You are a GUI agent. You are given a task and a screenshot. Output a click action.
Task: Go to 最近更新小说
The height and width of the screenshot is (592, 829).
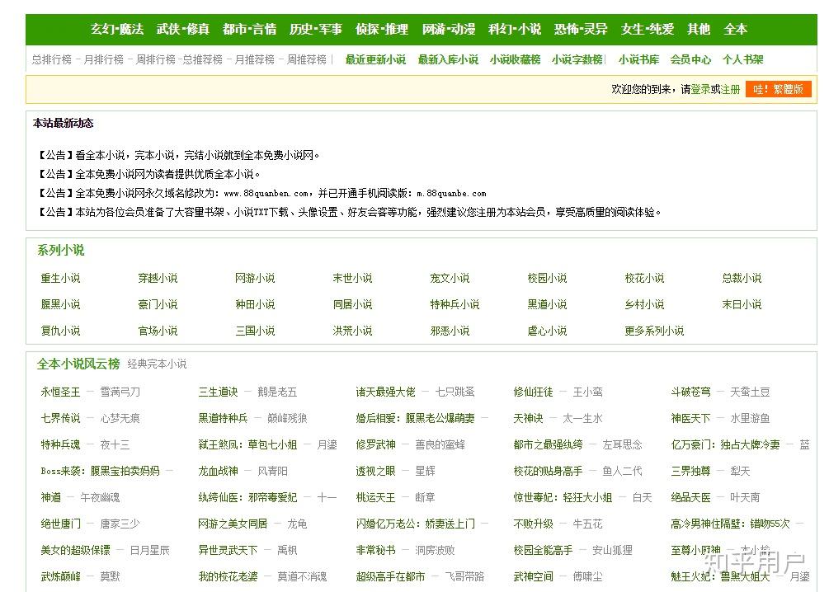(375, 59)
